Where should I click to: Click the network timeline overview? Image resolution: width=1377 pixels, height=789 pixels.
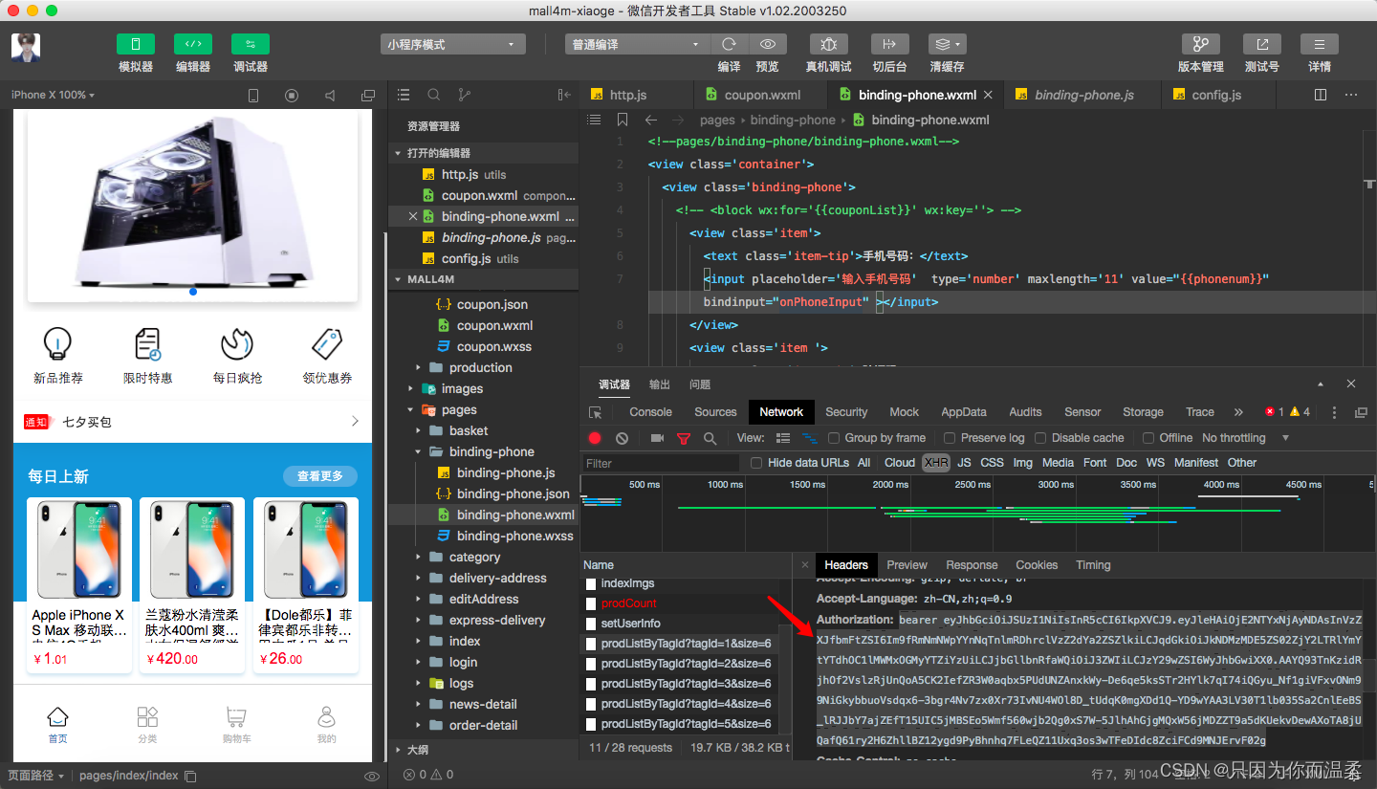tap(975, 513)
